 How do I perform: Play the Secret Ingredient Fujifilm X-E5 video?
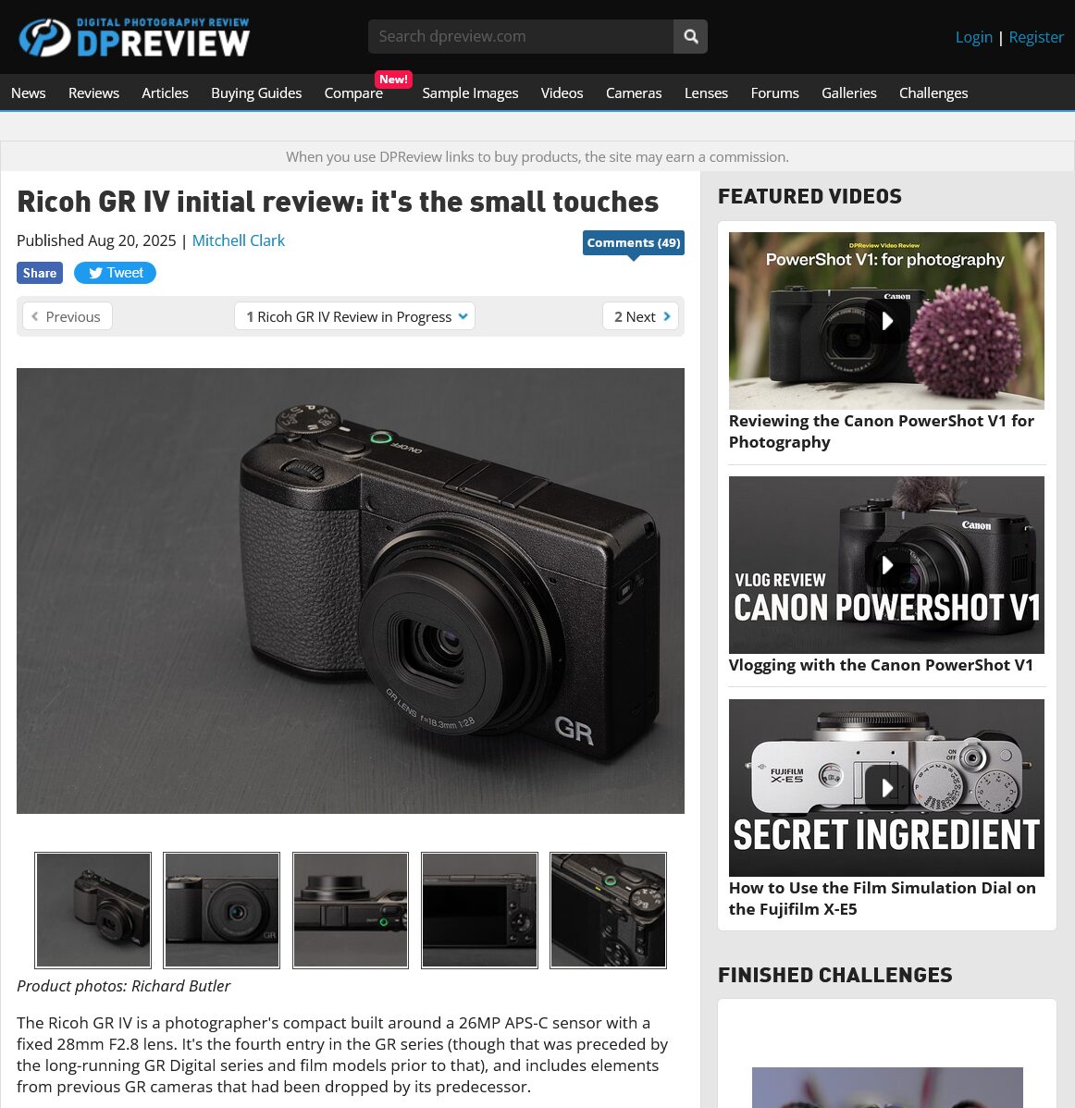tap(886, 788)
